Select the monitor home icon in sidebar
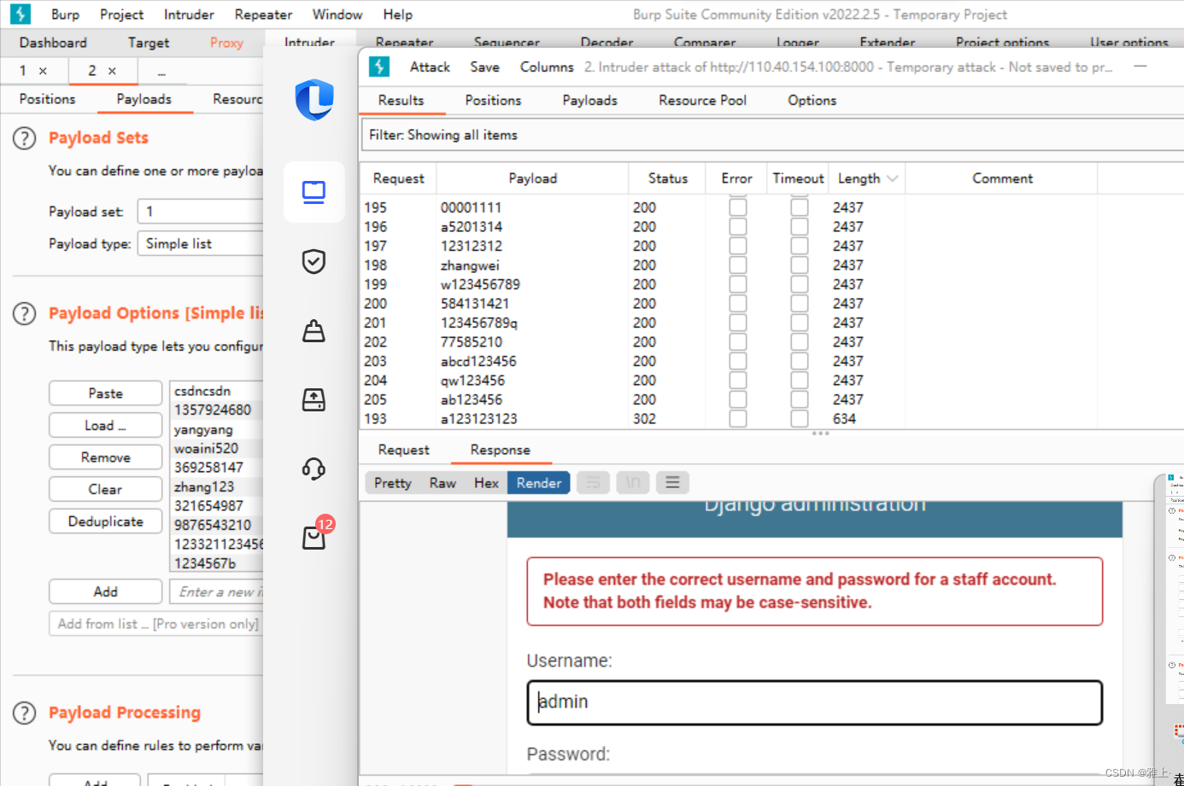Image resolution: width=1184 pixels, height=786 pixels. click(x=314, y=192)
